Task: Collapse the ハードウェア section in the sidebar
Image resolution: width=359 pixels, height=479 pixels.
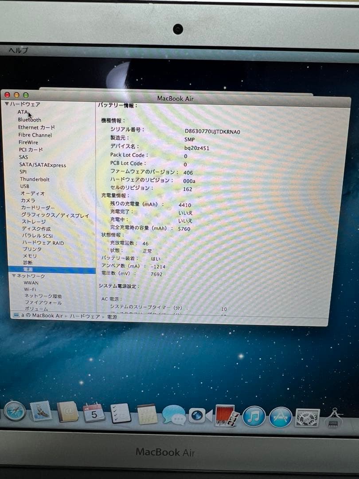Action: (7, 104)
